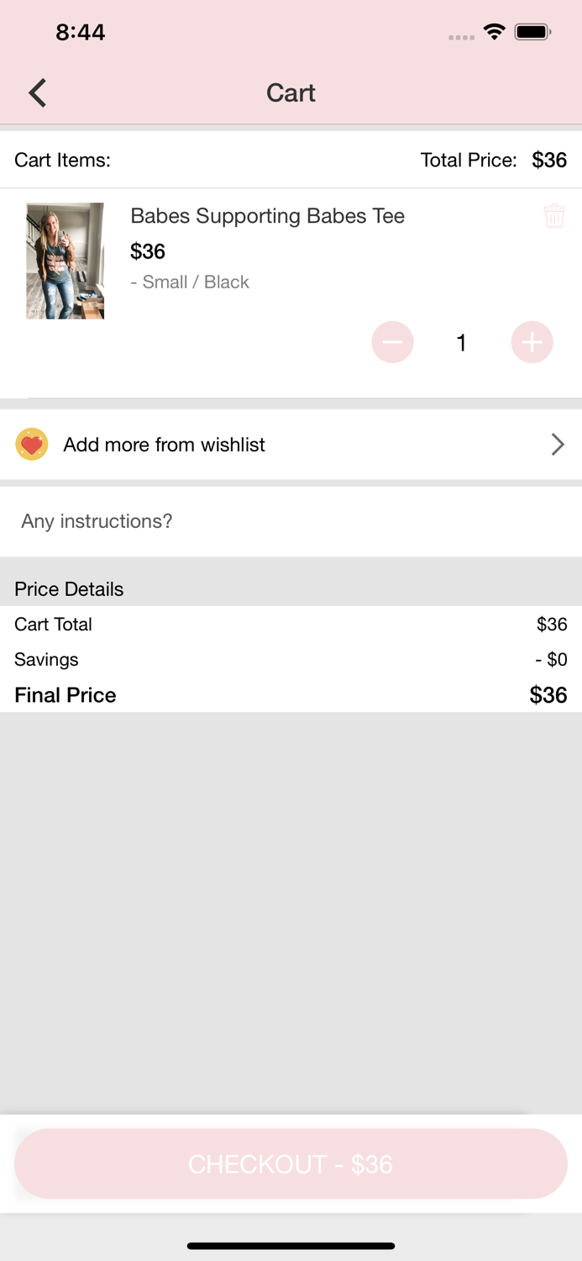Focus the Any instructions text field
This screenshot has height=1261, width=582.
click(291, 521)
